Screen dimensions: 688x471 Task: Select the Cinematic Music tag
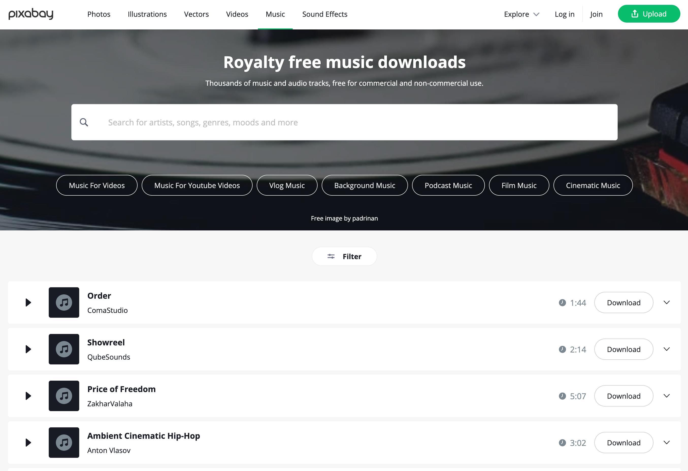point(593,185)
